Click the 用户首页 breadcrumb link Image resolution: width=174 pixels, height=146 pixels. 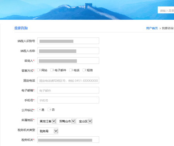(x=152, y=28)
